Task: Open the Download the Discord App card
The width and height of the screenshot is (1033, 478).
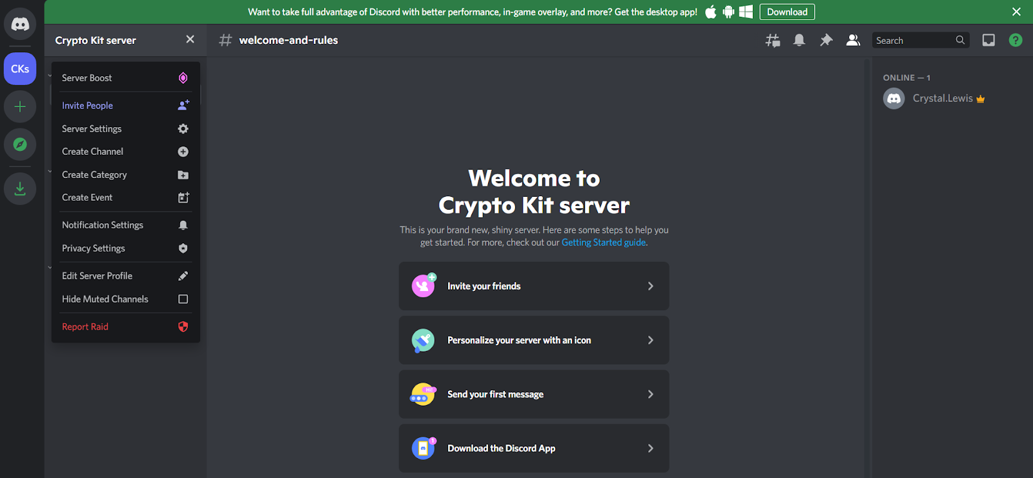Action: [x=534, y=448]
